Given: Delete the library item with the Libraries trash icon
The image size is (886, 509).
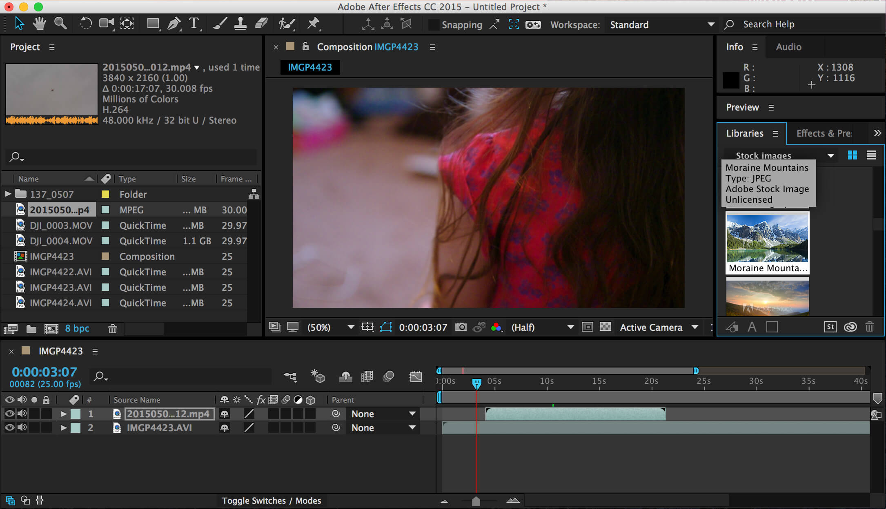Looking at the screenshot, I should coord(869,327).
